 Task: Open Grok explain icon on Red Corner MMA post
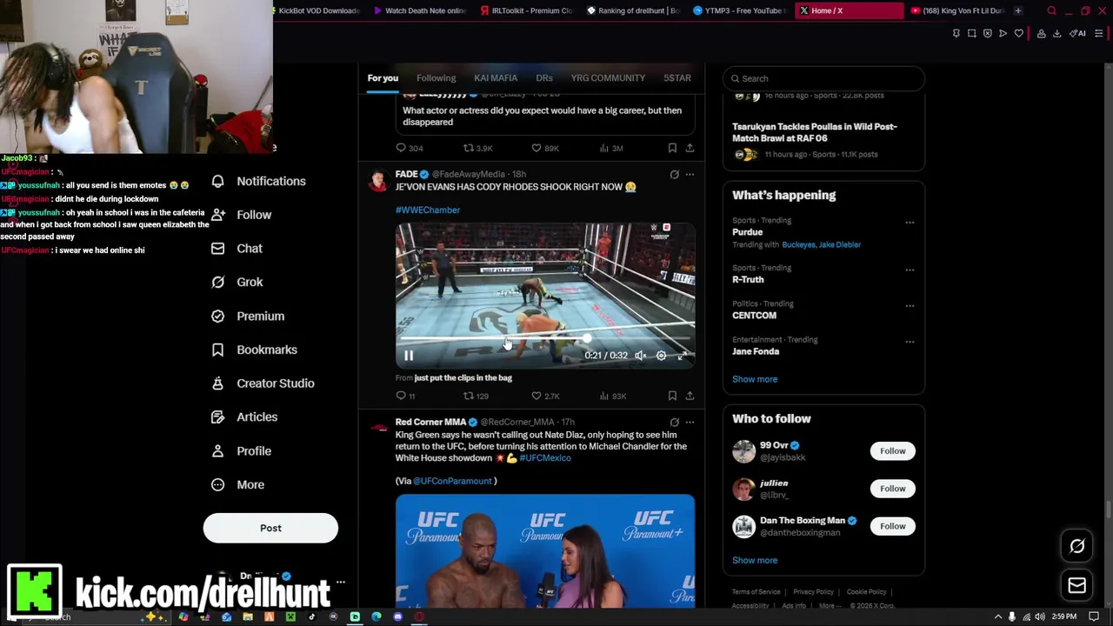tap(674, 423)
